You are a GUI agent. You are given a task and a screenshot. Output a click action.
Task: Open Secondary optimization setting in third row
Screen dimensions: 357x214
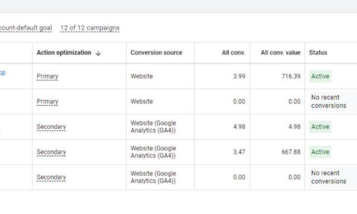[51, 127]
